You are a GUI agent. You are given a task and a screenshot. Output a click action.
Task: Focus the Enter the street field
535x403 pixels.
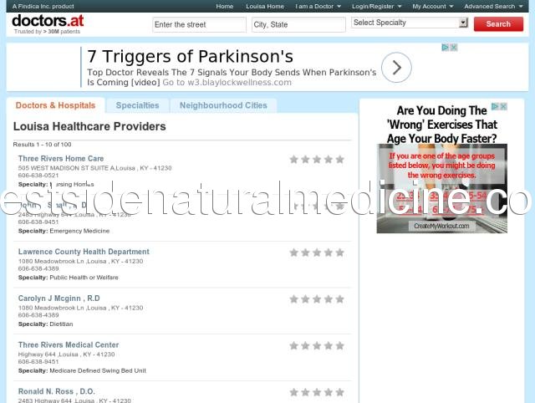point(199,24)
